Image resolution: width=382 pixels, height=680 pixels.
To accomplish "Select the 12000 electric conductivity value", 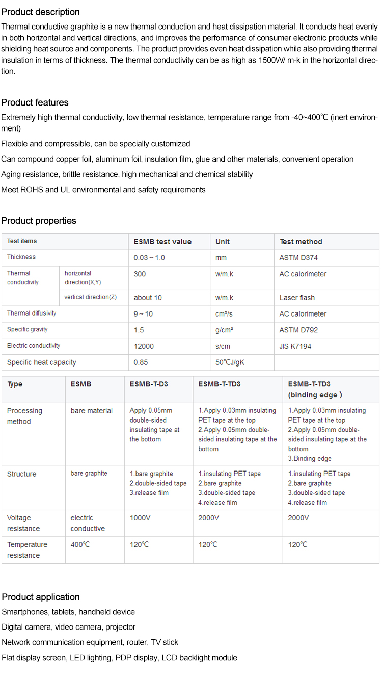I will (144, 346).
